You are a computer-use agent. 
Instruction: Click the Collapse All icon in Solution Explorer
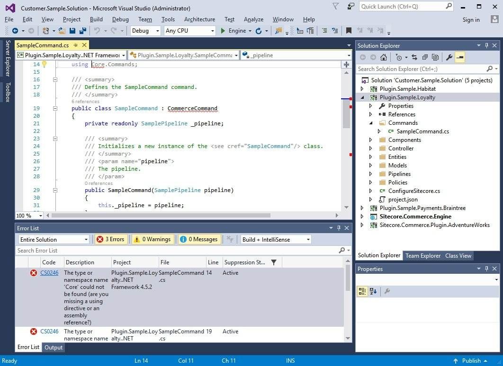[425, 57]
